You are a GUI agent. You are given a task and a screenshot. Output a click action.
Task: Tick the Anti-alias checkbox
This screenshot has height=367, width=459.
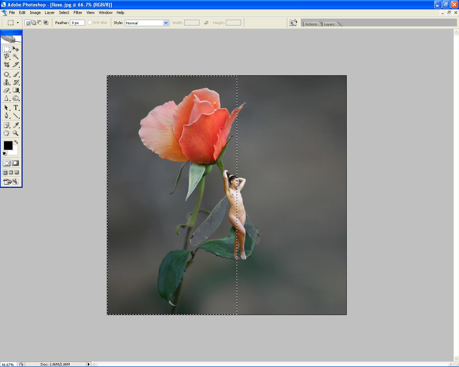pyautogui.click(x=90, y=23)
